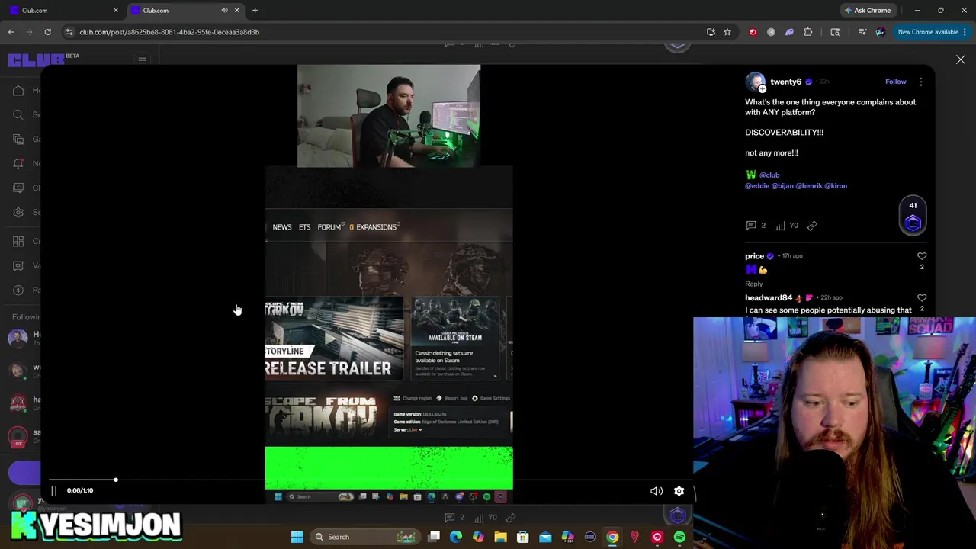Open the Chrome profile avatar
Viewport: 976px width, 549px height.
pos(881,32)
